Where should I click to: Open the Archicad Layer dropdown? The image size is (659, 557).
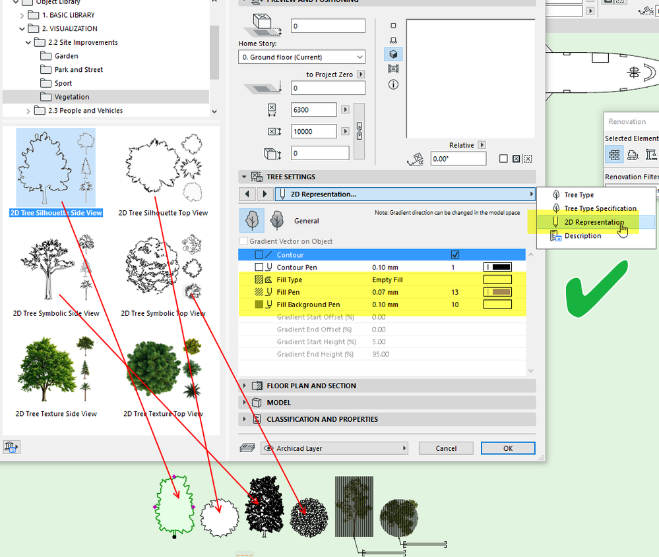334,448
